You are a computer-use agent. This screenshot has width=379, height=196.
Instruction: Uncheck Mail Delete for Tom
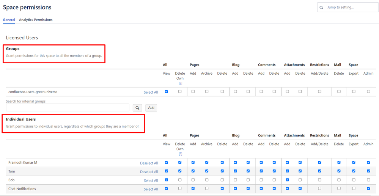click(x=339, y=171)
